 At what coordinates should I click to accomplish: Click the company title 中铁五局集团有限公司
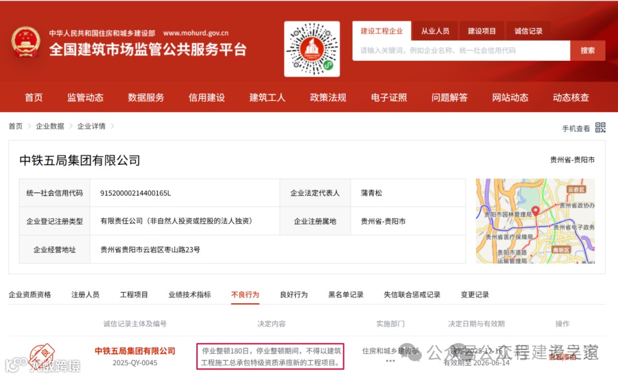click(x=80, y=160)
